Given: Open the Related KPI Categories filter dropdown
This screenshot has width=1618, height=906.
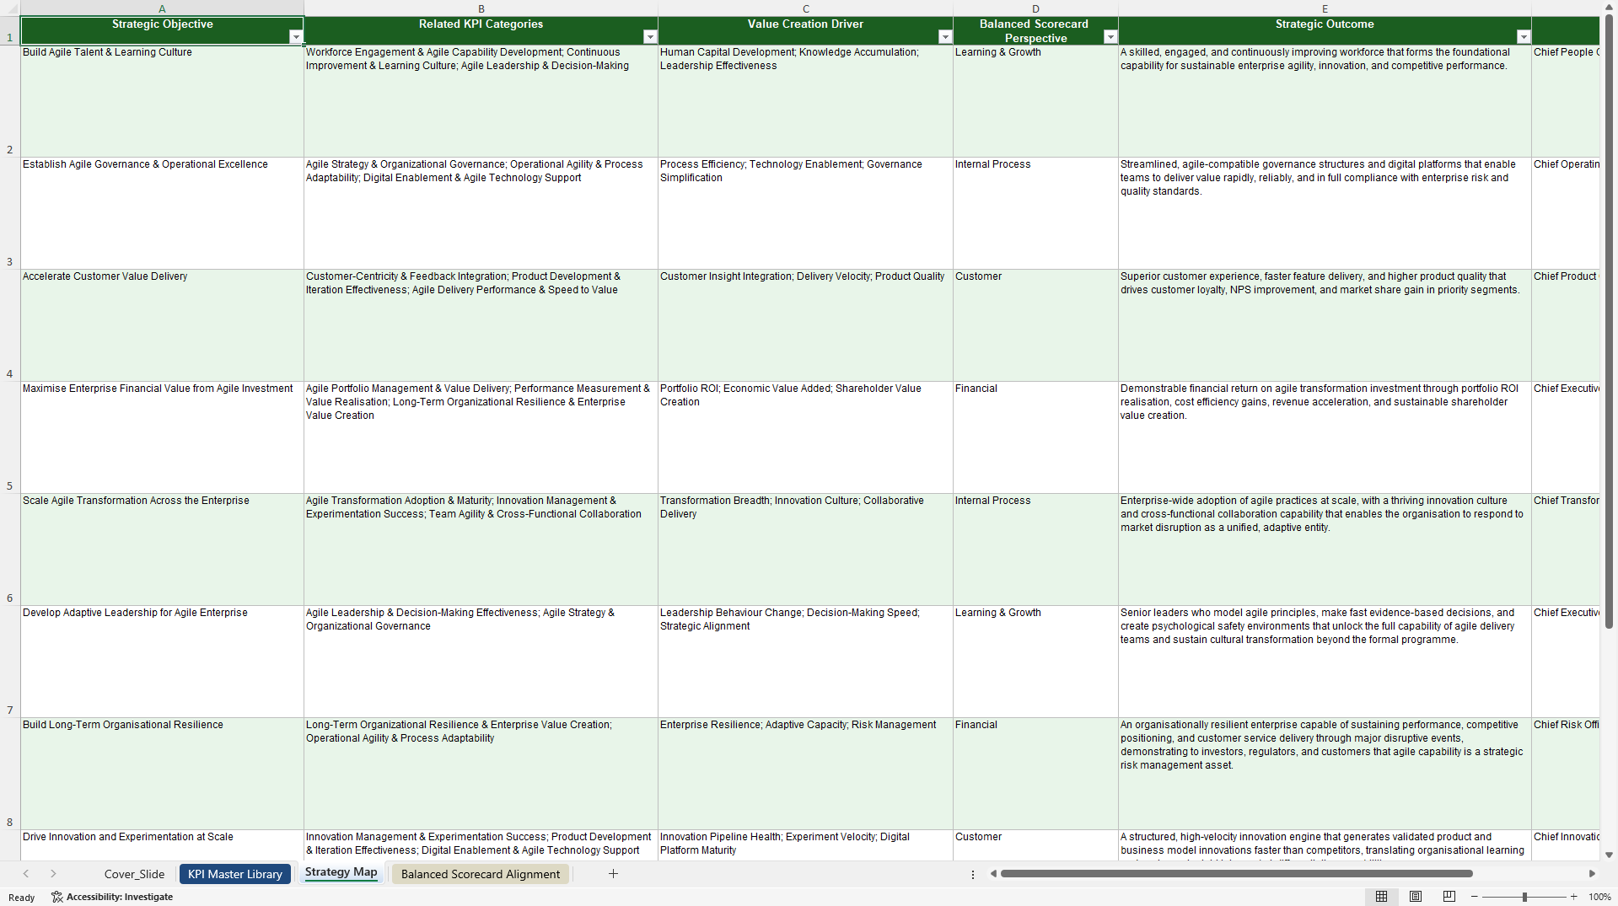Looking at the screenshot, I should pos(650,37).
